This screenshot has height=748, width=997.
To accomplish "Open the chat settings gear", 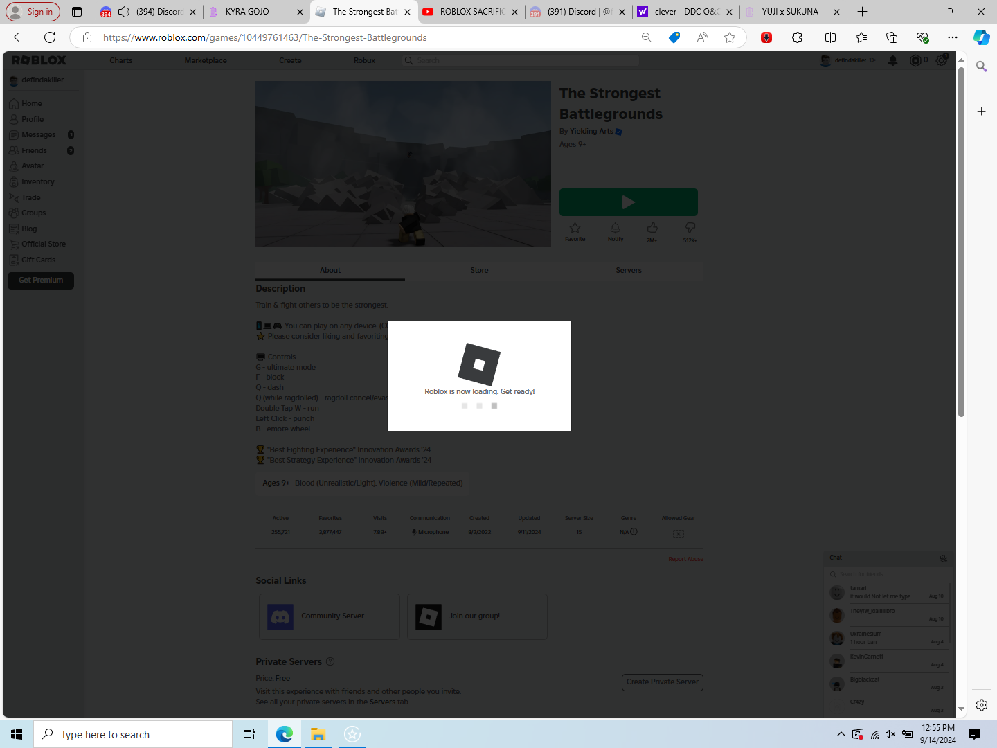I will point(943,558).
